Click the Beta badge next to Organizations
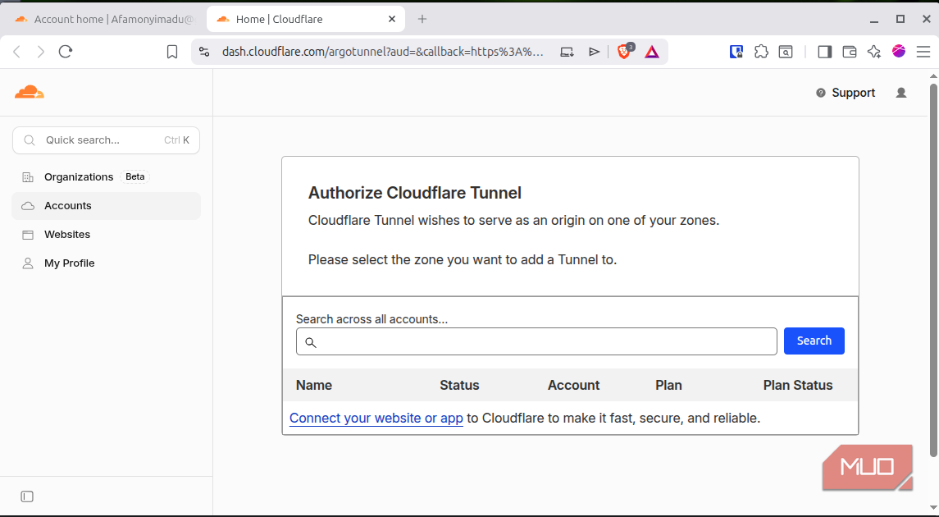The image size is (939, 517). [134, 176]
